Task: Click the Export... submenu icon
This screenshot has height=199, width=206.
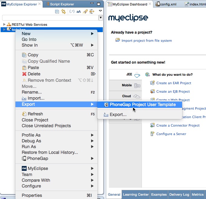Action: [x=106, y=115]
